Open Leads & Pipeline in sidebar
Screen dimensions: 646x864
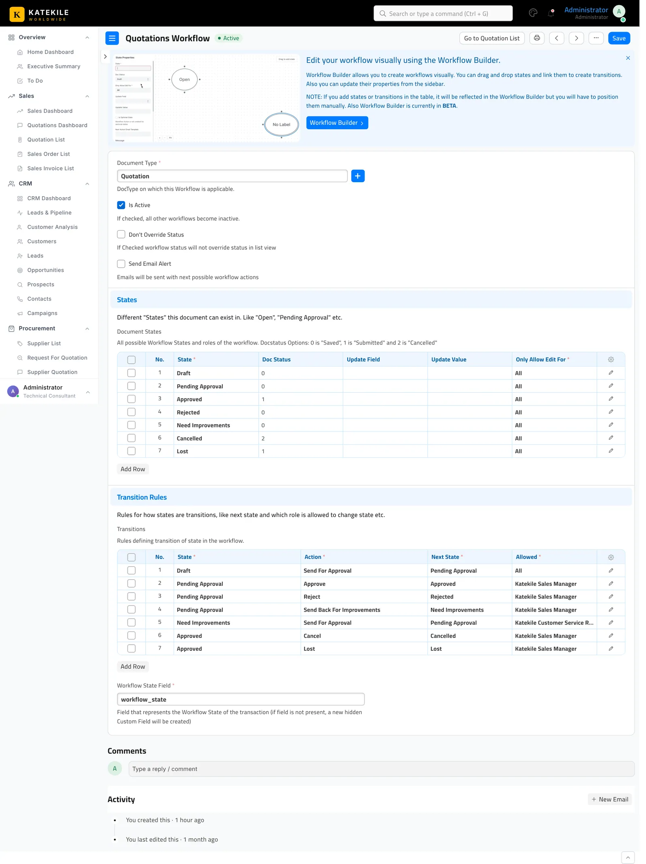click(49, 213)
